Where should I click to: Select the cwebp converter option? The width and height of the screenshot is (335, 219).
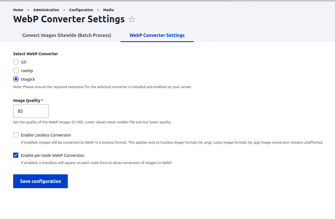click(x=16, y=70)
